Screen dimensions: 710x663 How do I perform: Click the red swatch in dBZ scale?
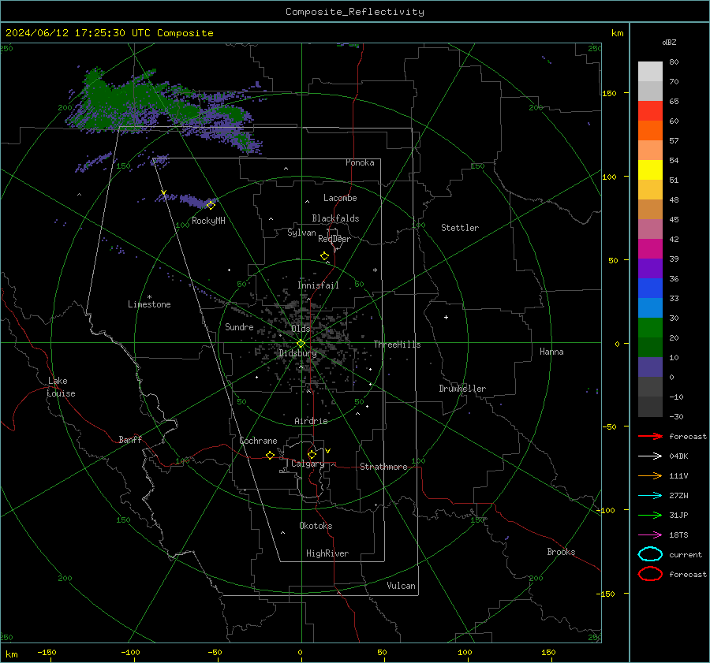650,111
